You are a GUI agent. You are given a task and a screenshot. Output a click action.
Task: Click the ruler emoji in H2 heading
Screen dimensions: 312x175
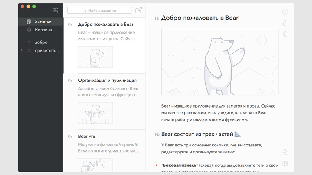click(237, 134)
